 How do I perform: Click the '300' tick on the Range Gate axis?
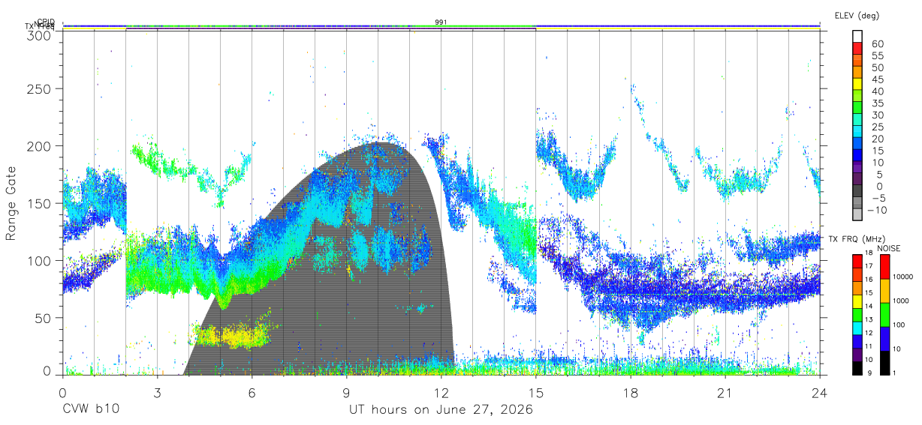coord(40,35)
